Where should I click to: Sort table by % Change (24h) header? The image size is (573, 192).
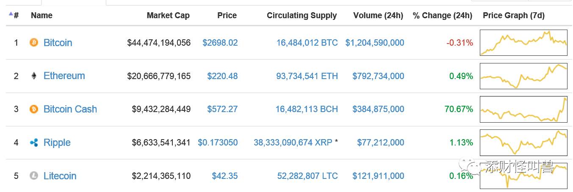[442, 16]
